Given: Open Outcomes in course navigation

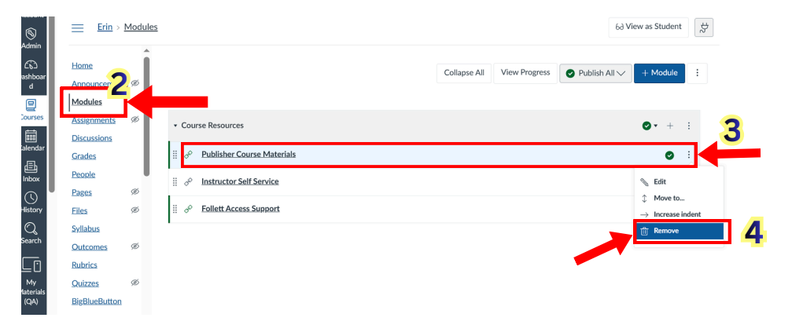Looking at the screenshot, I should [90, 246].
